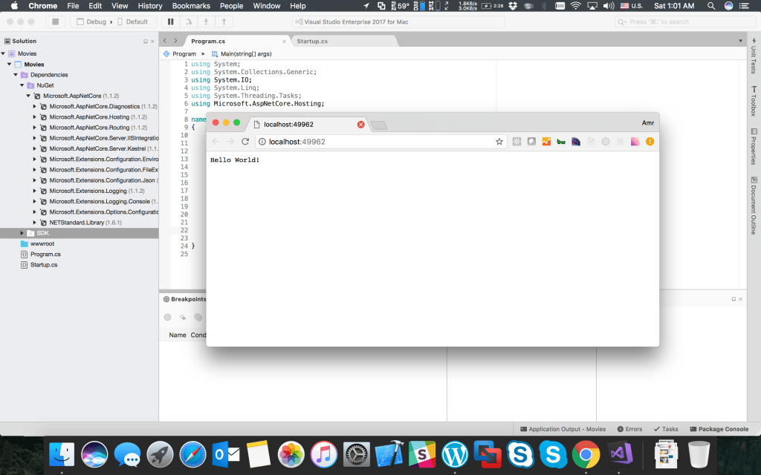The width and height of the screenshot is (761, 475).
Task: Open the editor tab list dropdown
Action: coord(741,41)
